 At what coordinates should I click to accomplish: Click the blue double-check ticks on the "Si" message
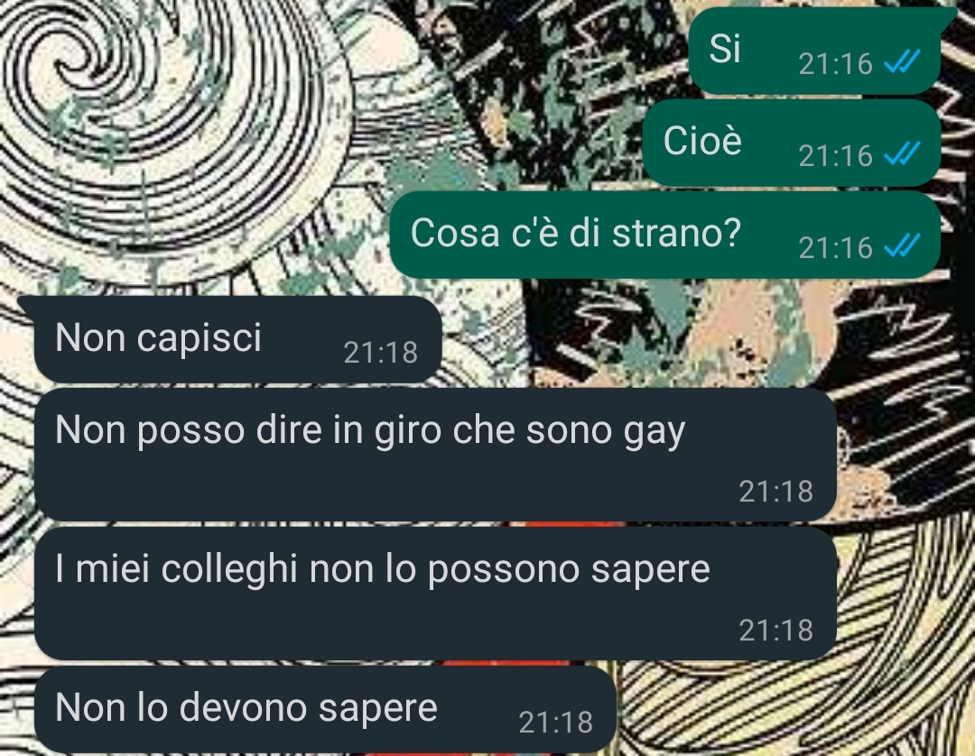pyautogui.click(x=902, y=61)
